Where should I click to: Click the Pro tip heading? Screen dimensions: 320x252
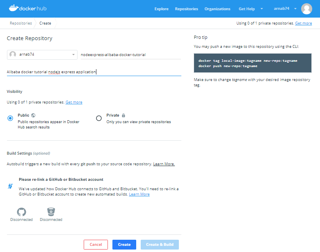201,37
